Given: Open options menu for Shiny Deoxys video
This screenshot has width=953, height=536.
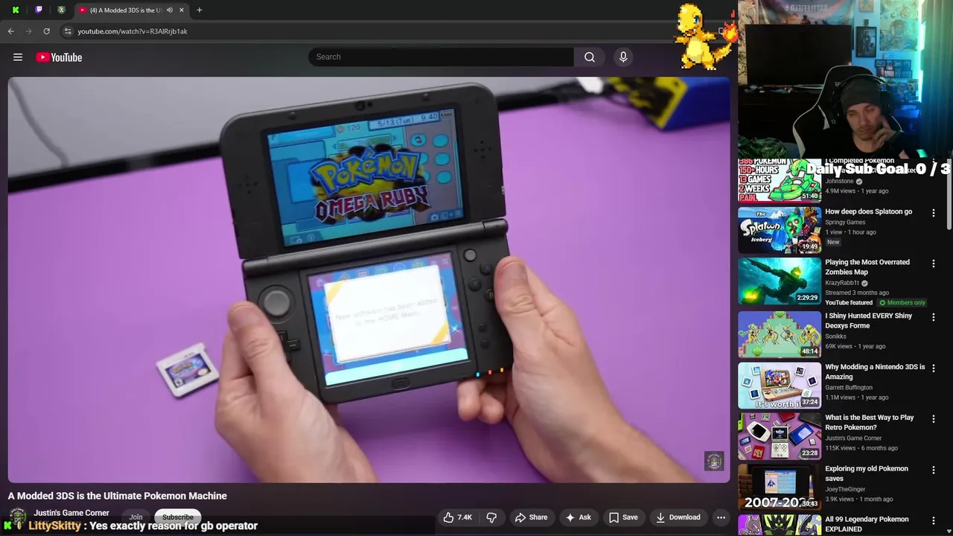Looking at the screenshot, I should click(933, 317).
